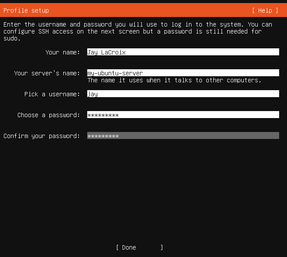Click "jay" text in username field

[92, 94]
